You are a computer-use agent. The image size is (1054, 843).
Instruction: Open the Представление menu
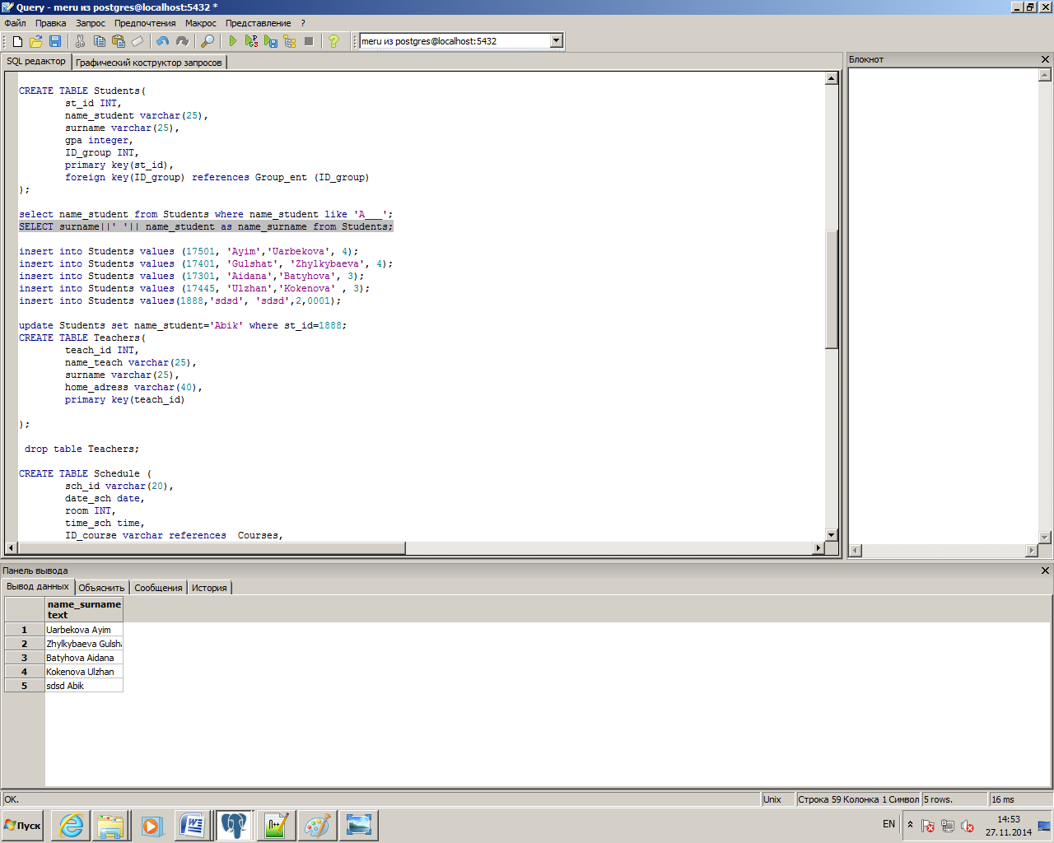(259, 23)
